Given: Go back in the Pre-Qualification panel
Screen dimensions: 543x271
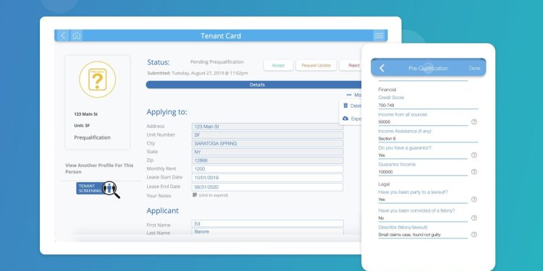Looking at the screenshot, I should tap(382, 68).
